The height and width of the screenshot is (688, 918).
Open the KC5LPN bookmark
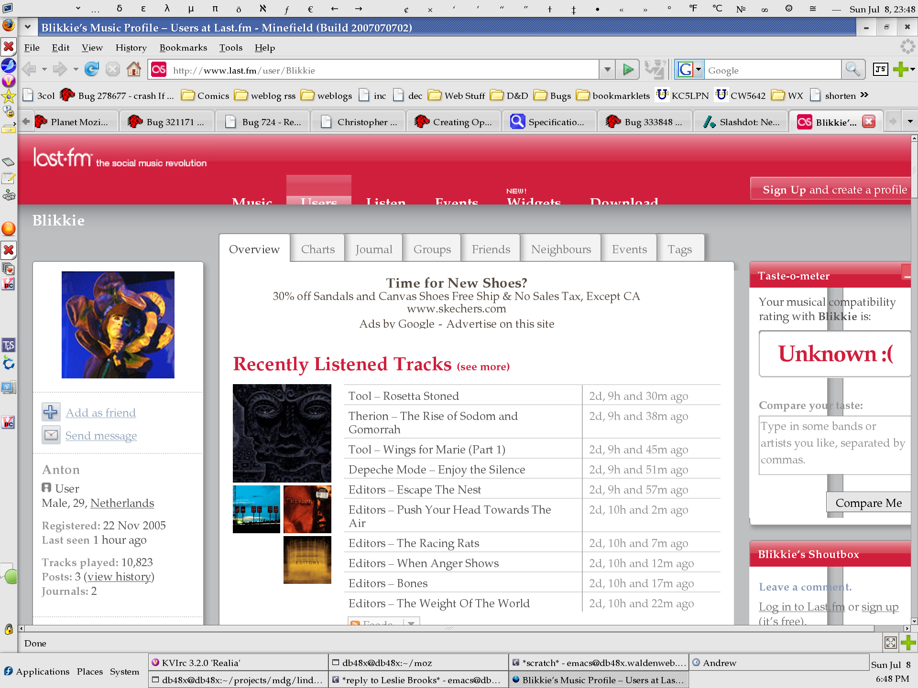682,96
